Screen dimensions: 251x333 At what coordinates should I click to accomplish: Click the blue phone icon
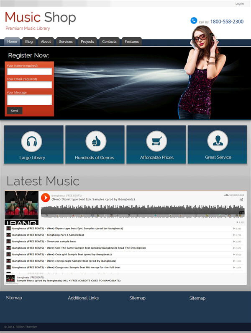[x=194, y=21]
